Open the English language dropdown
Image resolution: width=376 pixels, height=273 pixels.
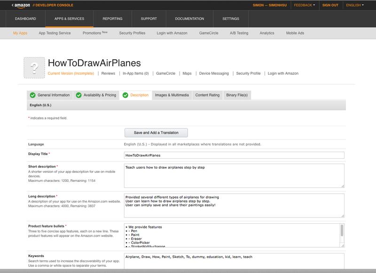[355, 5]
